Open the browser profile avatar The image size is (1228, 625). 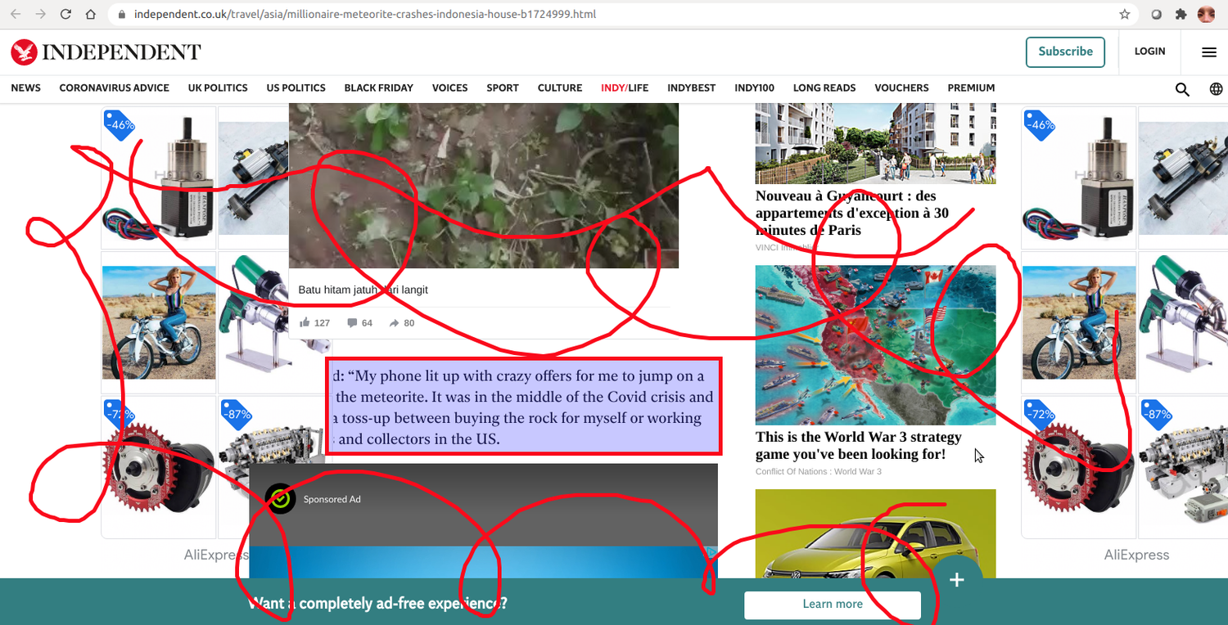pyautogui.click(x=1206, y=15)
